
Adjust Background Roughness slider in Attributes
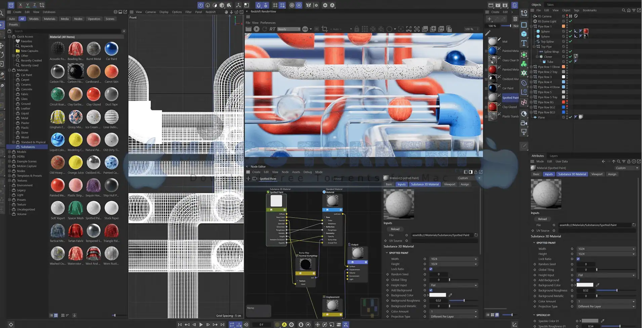[x=616, y=290]
